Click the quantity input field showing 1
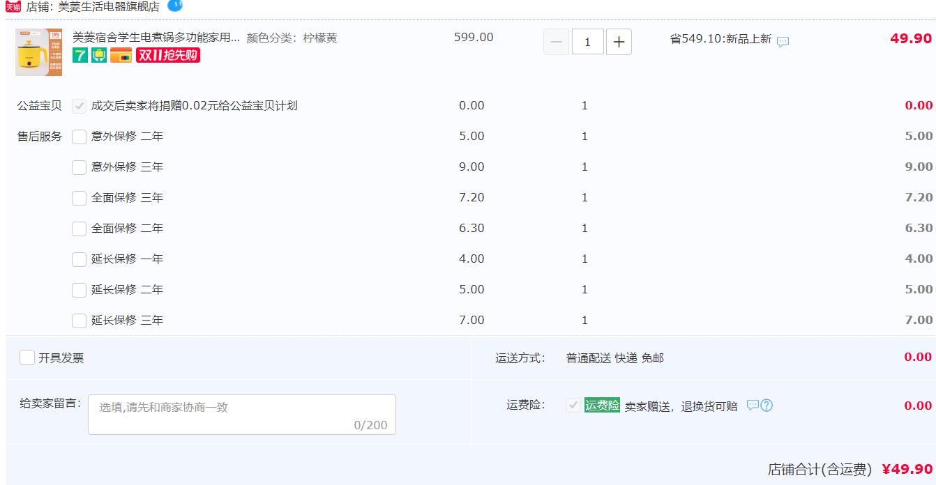Screen dimensions: 936x485 tap(588, 42)
